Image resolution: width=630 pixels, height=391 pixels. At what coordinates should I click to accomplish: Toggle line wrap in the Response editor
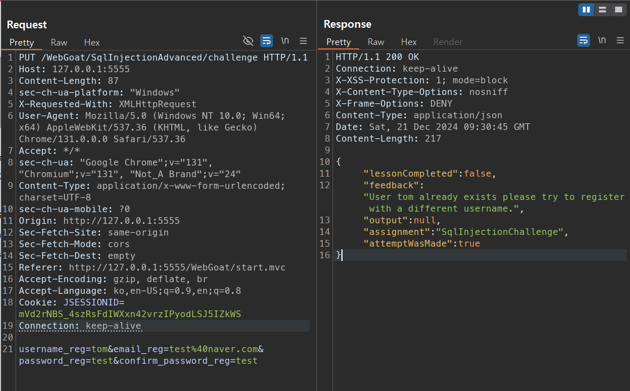pyautogui.click(x=584, y=40)
